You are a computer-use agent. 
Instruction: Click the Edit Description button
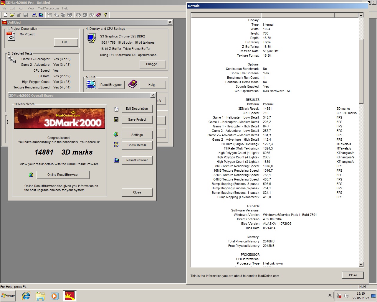pos(137,109)
